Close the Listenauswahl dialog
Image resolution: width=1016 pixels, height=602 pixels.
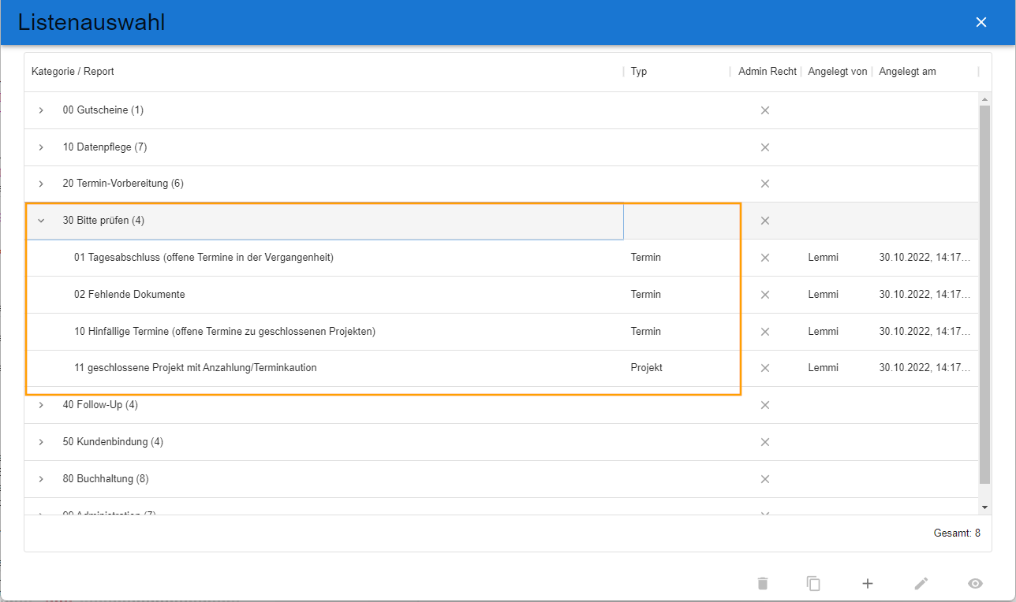[981, 22]
